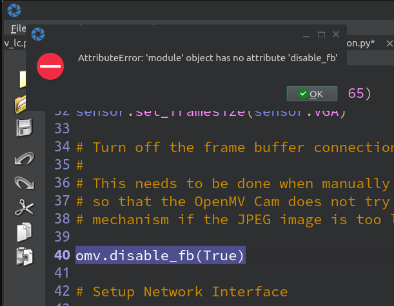394x306 pixels.
Task: Switch to the v_lc.p... editor tab
Action: pyautogui.click(x=14, y=43)
